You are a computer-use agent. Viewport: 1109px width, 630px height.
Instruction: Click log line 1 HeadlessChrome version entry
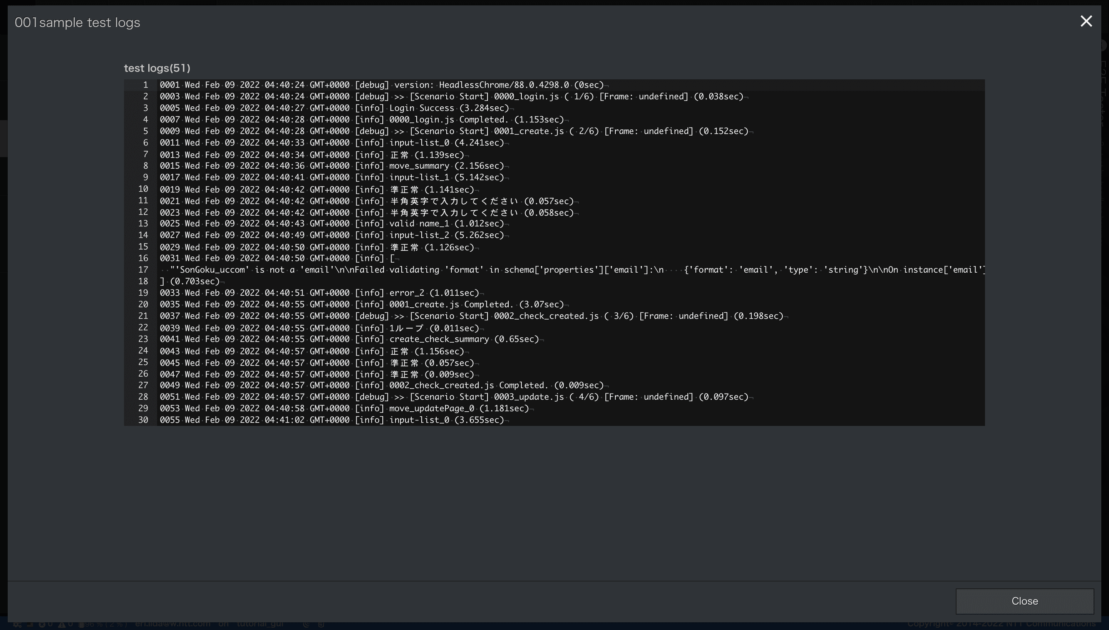[384, 85]
